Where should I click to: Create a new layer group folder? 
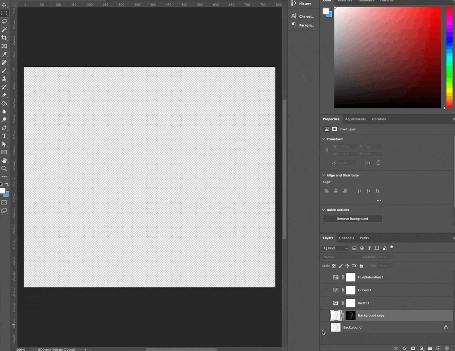pyautogui.click(x=430, y=348)
